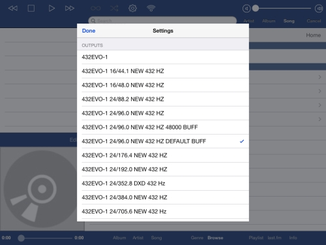Switch to the Browse view
326x245 pixels.
click(215, 238)
